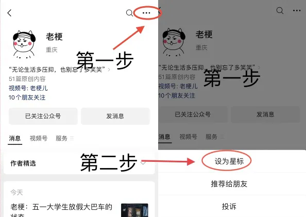Open article thumbnail for 五一大学生放假

point(134,210)
